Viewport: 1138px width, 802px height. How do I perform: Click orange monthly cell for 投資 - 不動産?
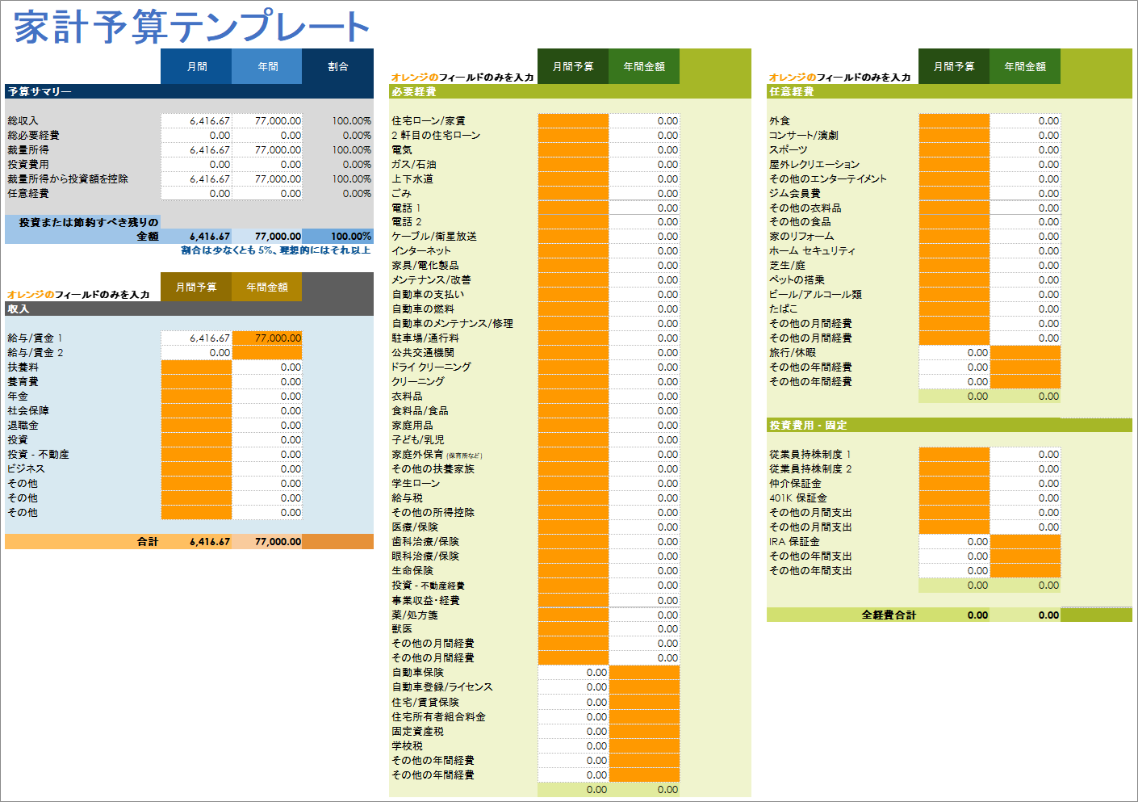196,454
